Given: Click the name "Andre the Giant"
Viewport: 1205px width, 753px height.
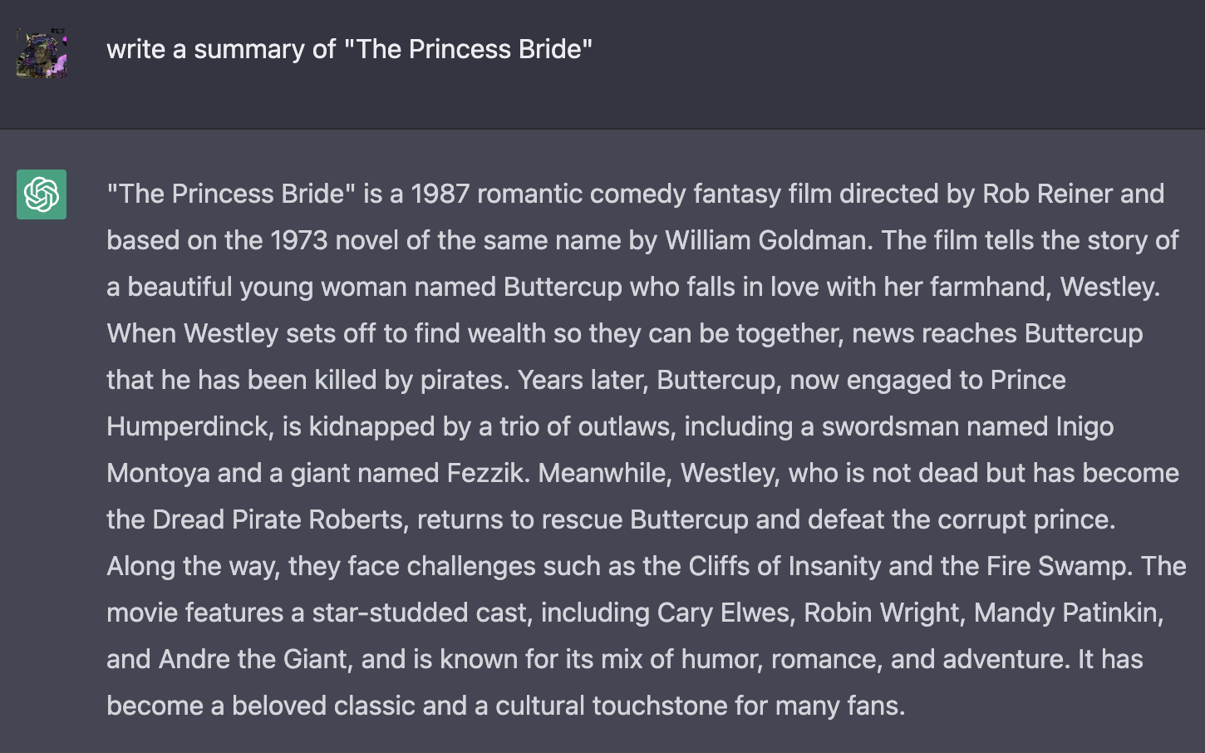Looking at the screenshot, I should tap(253, 659).
